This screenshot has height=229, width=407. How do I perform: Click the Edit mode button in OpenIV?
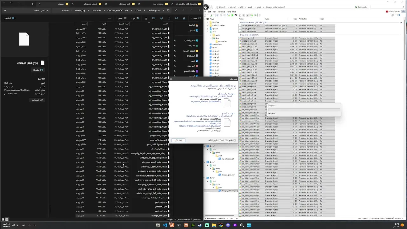[x=361, y=7]
